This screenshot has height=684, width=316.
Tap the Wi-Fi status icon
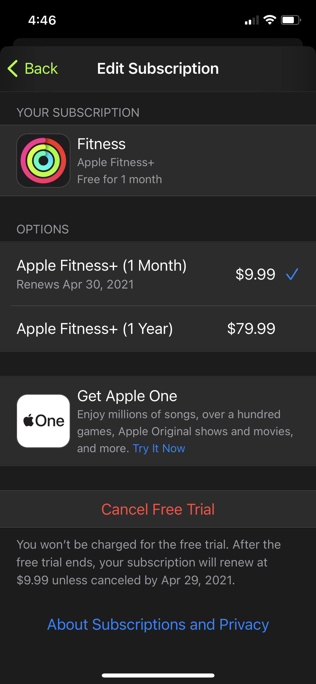point(270,20)
